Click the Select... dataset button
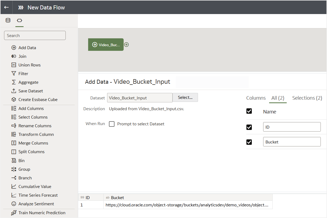Viewport: 327px width, 218px height. pos(185,97)
